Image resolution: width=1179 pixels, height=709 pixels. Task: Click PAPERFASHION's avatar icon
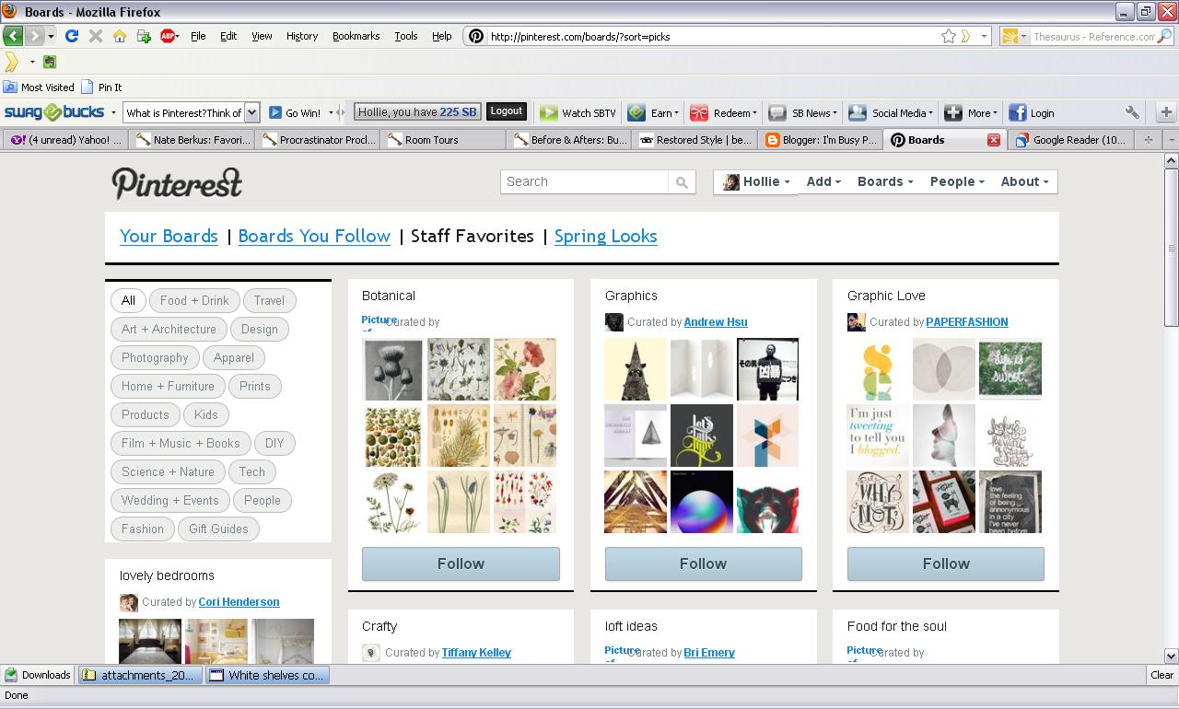857,322
